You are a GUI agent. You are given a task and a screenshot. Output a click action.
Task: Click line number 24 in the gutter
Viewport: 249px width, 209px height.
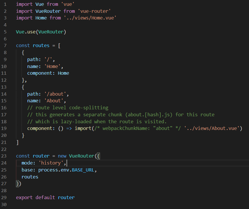click(x=4, y=163)
